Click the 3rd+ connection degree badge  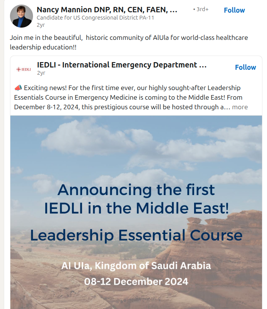pos(201,9)
